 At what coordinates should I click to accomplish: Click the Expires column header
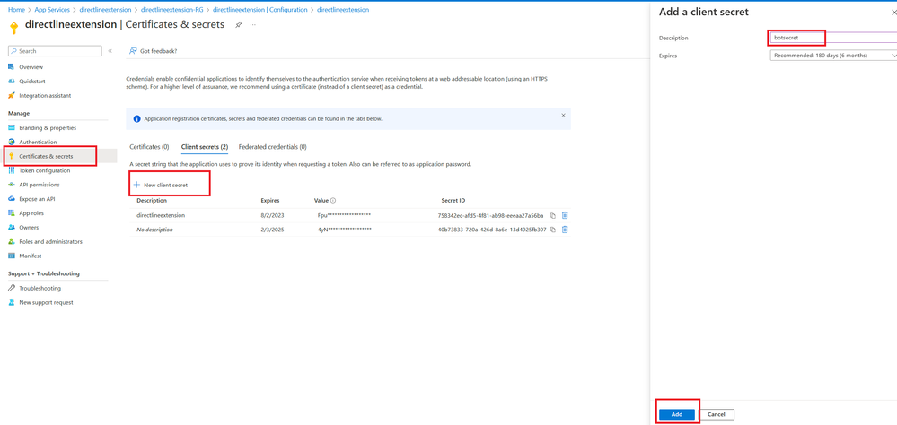[x=270, y=201]
